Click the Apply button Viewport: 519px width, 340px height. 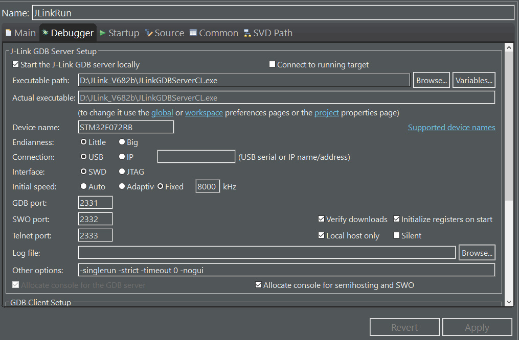click(x=477, y=327)
